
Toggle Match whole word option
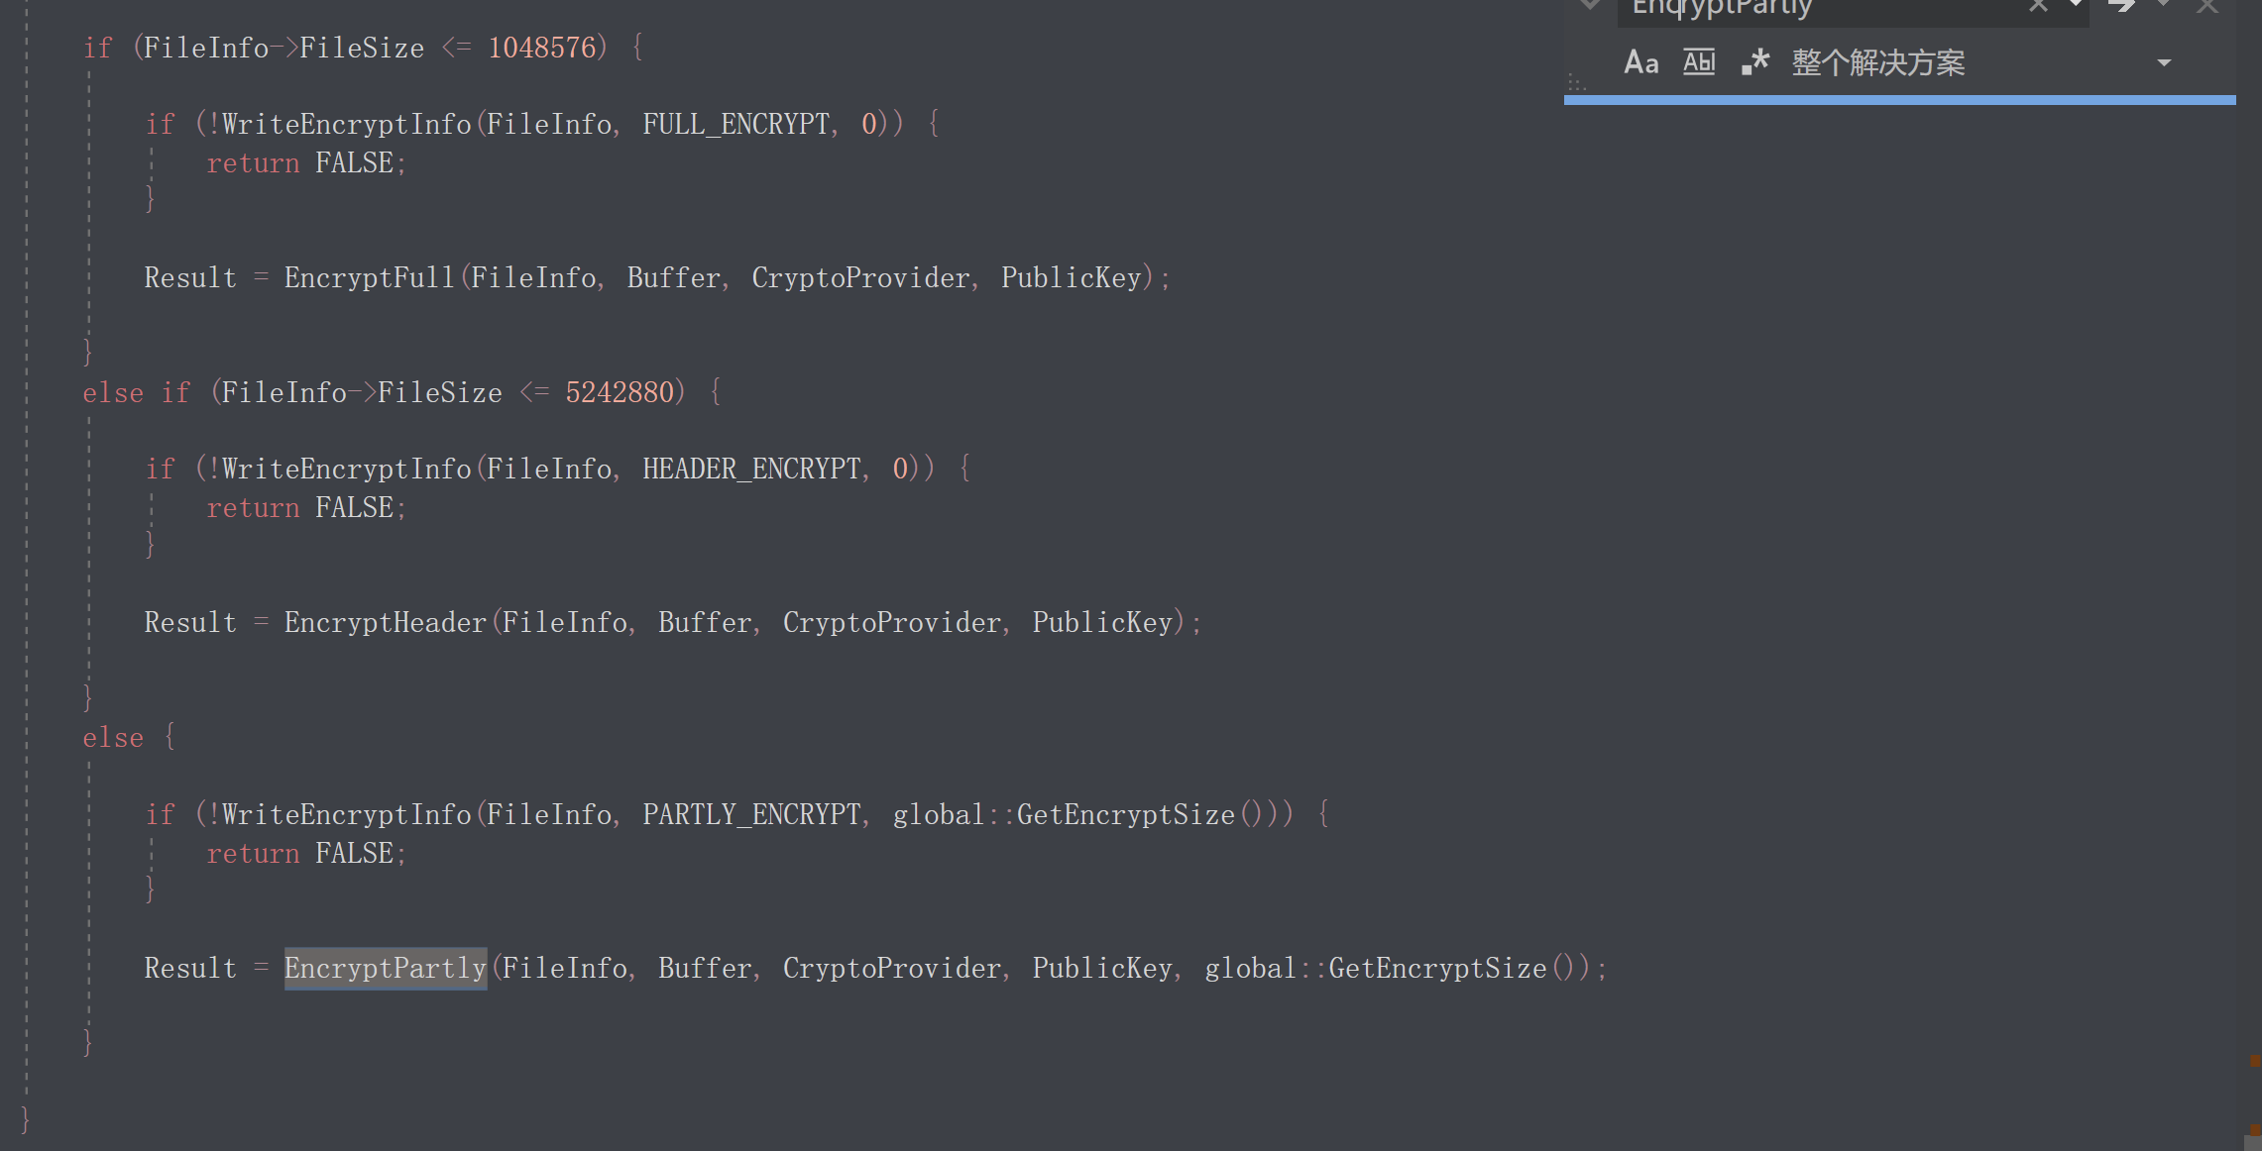click(x=1699, y=62)
